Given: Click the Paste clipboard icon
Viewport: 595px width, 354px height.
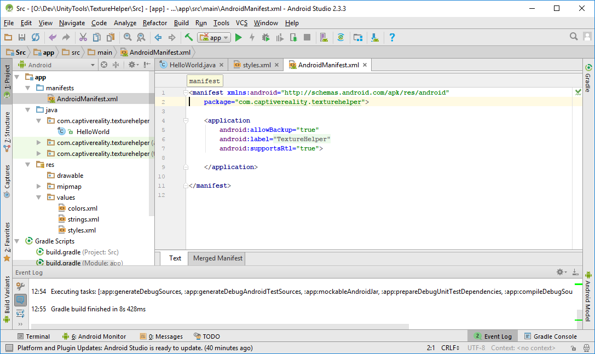Looking at the screenshot, I should coord(111,37).
